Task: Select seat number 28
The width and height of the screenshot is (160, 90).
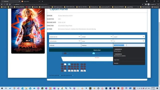Action: (x=72, y=71)
